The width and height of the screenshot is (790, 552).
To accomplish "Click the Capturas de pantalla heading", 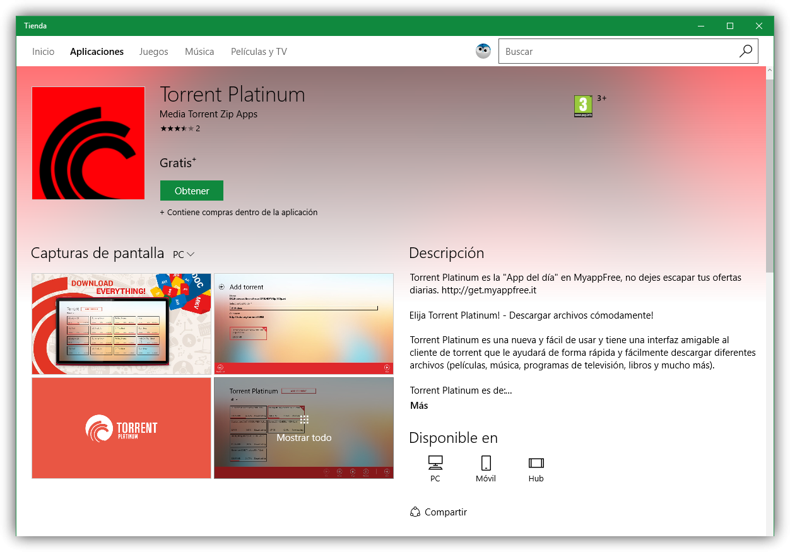I will tap(98, 254).
